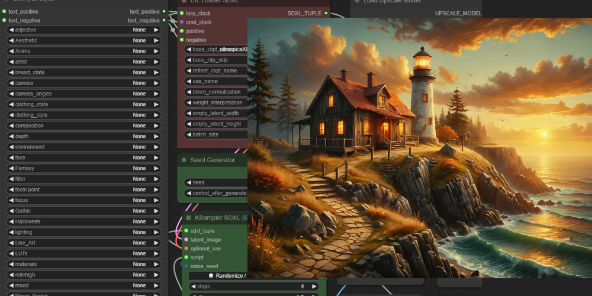The height and width of the screenshot is (296, 592).
Task: Open the control_after_generate option list
Action: pos(216,194)
